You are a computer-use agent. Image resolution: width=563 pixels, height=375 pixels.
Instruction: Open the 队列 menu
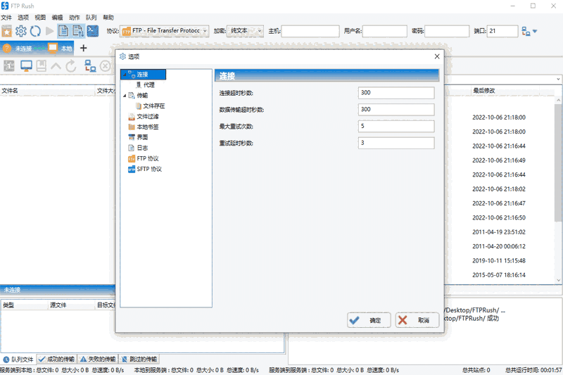coord(91,17)
